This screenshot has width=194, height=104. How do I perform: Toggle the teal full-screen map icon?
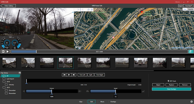point(191,52)
